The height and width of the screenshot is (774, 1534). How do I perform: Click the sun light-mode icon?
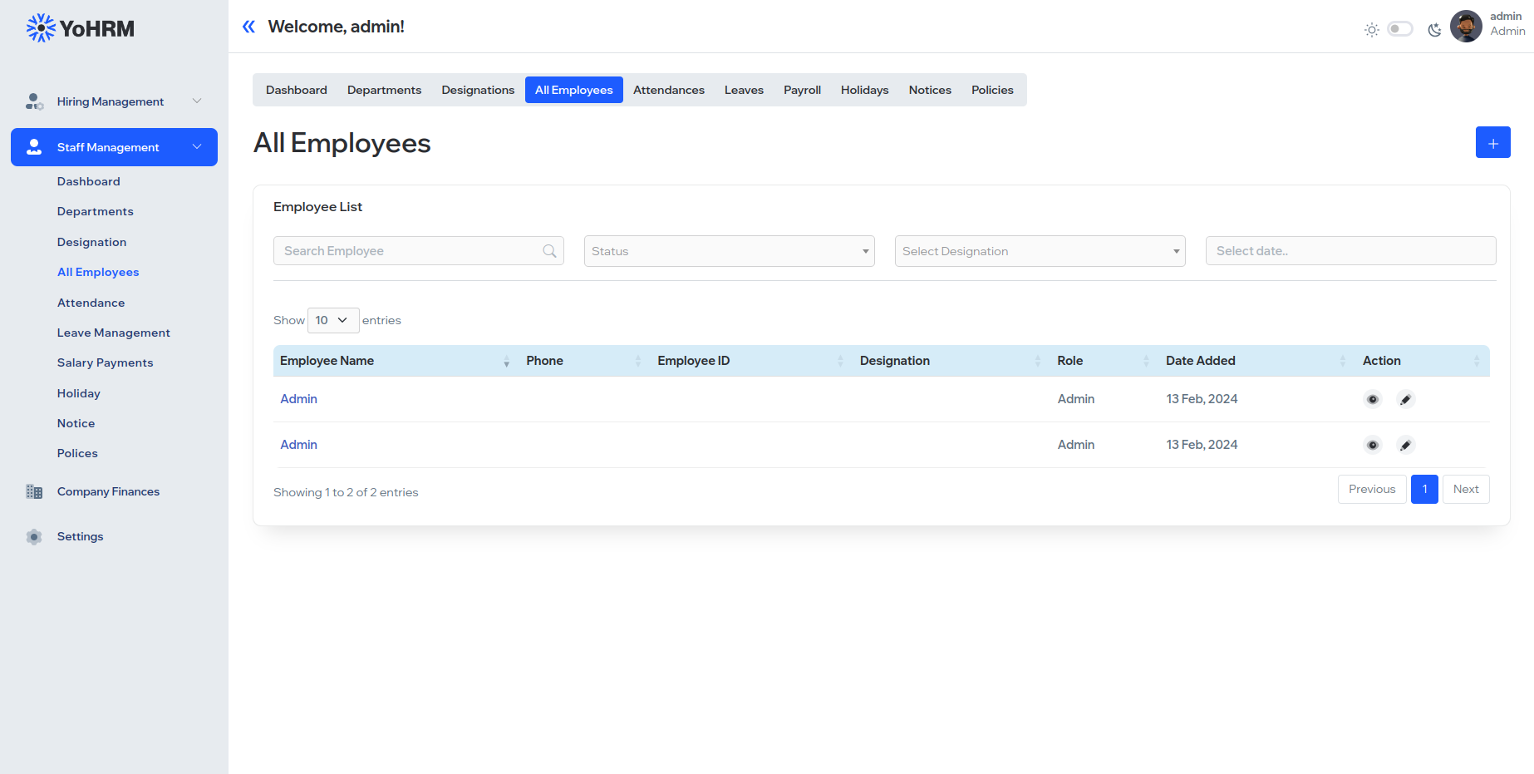coord(1372,30)
